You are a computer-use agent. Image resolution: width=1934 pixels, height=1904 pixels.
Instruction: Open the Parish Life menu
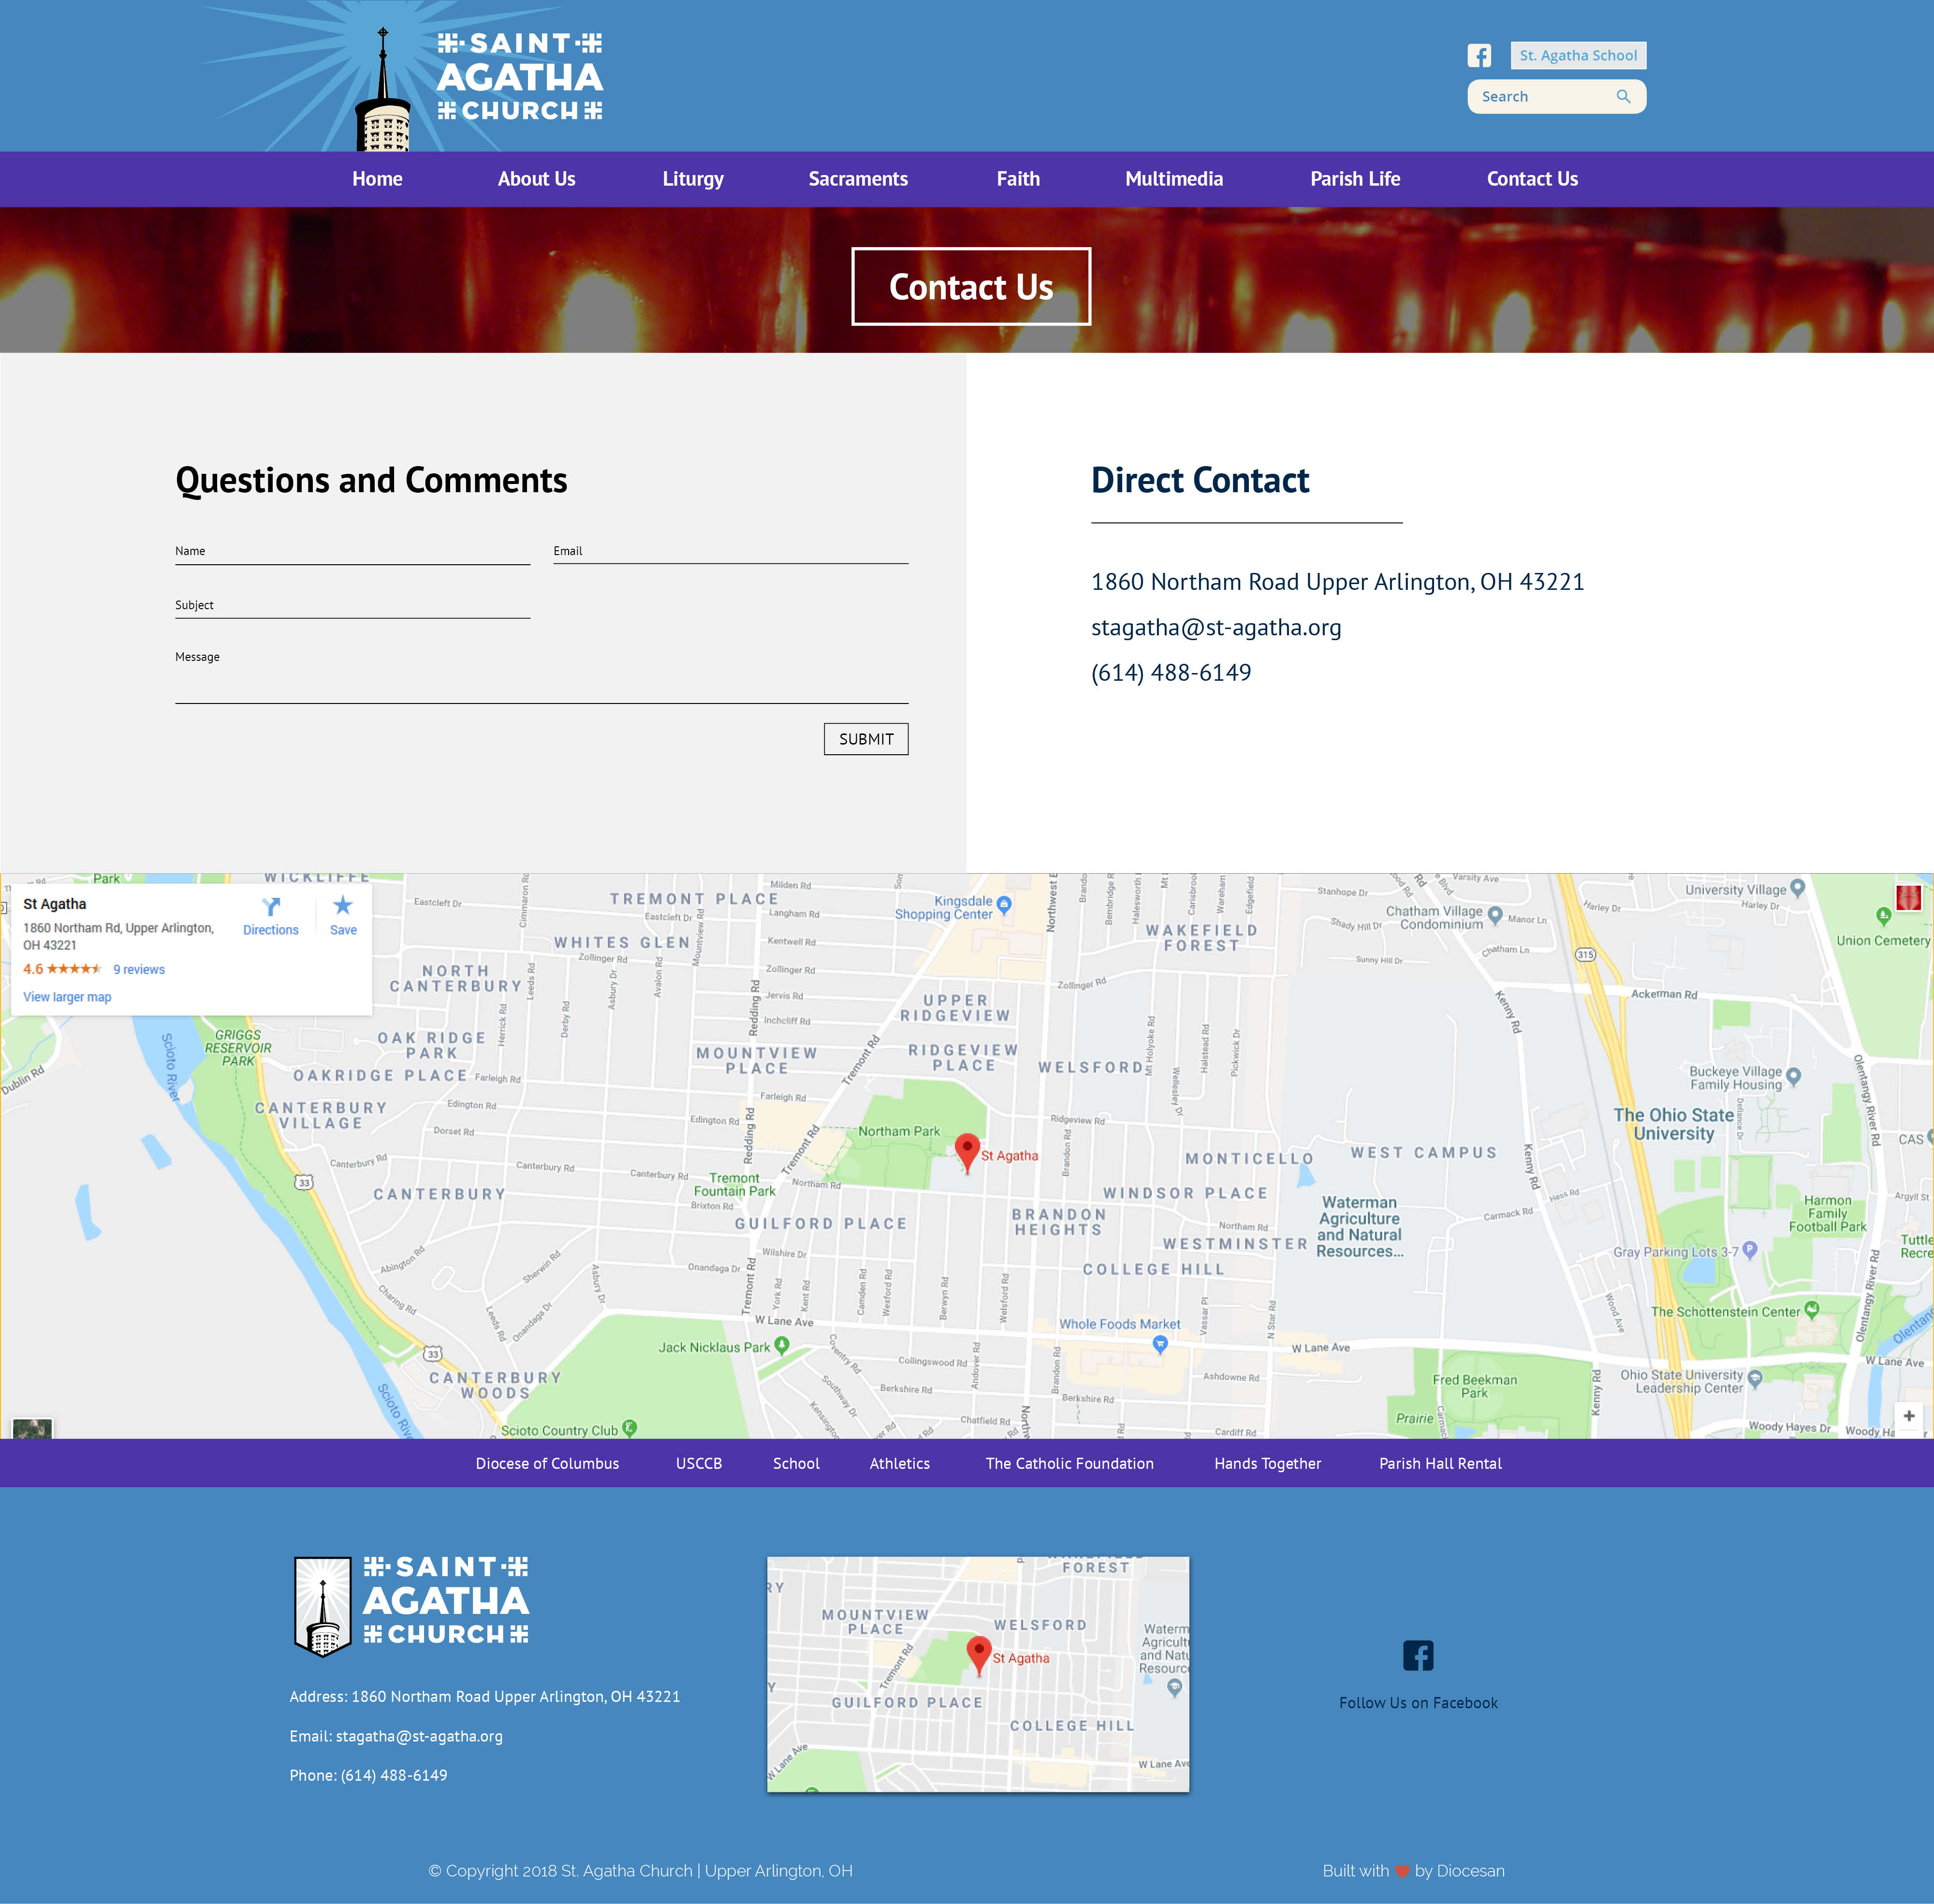[x=1354, y=179]
